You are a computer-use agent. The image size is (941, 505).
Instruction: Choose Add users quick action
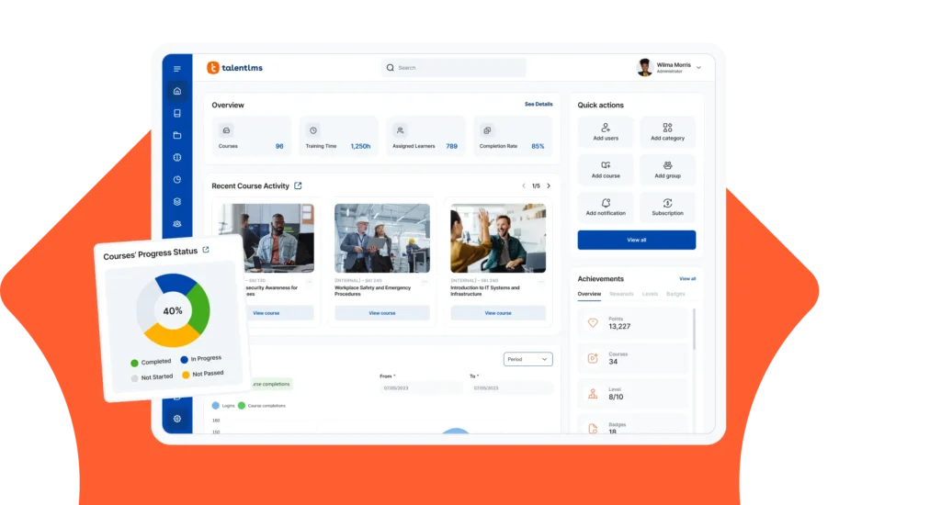pos(606,132)
